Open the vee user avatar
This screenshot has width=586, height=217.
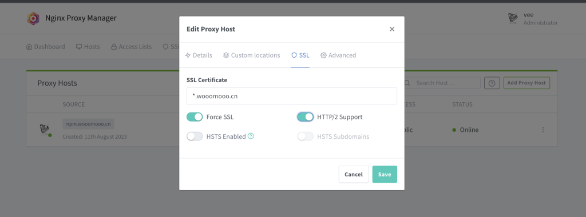coord(513,18)
